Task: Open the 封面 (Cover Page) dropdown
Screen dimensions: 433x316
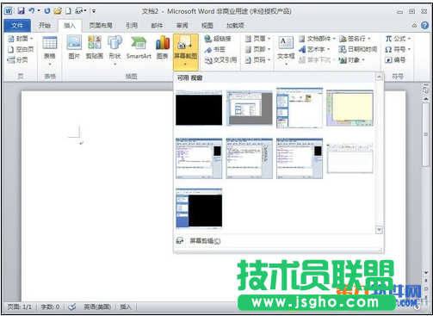Action: pyautogui.click(x=21, y=39)
